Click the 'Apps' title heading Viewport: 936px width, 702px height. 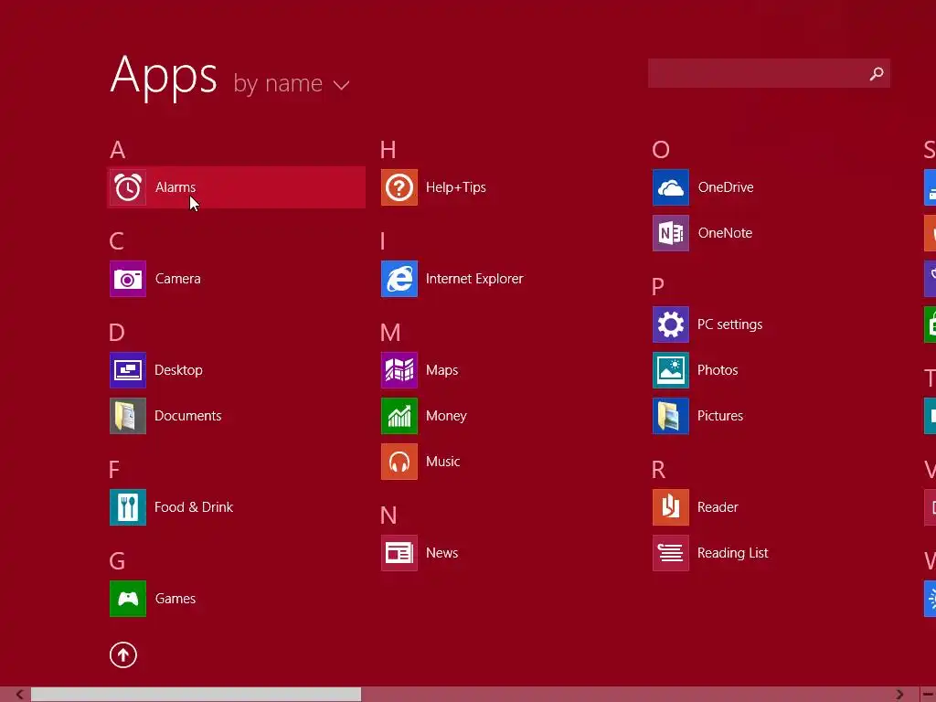pos(164,76)
